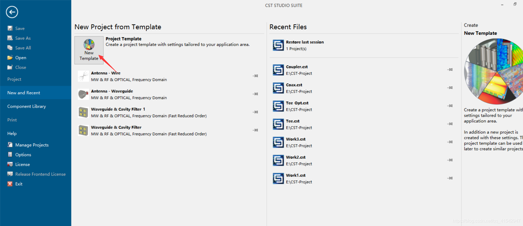Click the Save As icon
Viewport: 523px width, 226px height.
(x=10, y=38)
